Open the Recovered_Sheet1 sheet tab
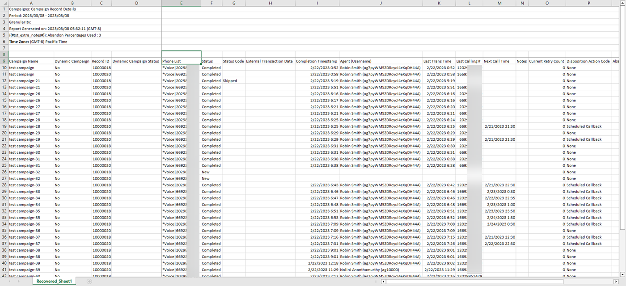 pos(54,282)
